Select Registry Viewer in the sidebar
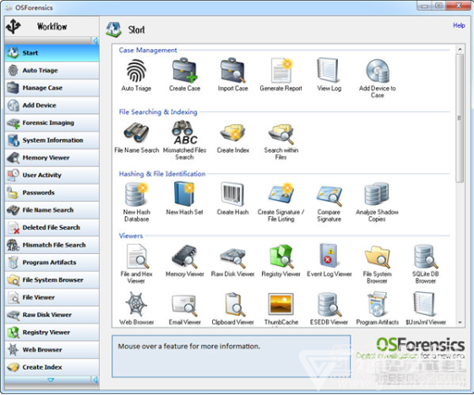The width and height of the screenshot is (474, 395). pos(52,333)
